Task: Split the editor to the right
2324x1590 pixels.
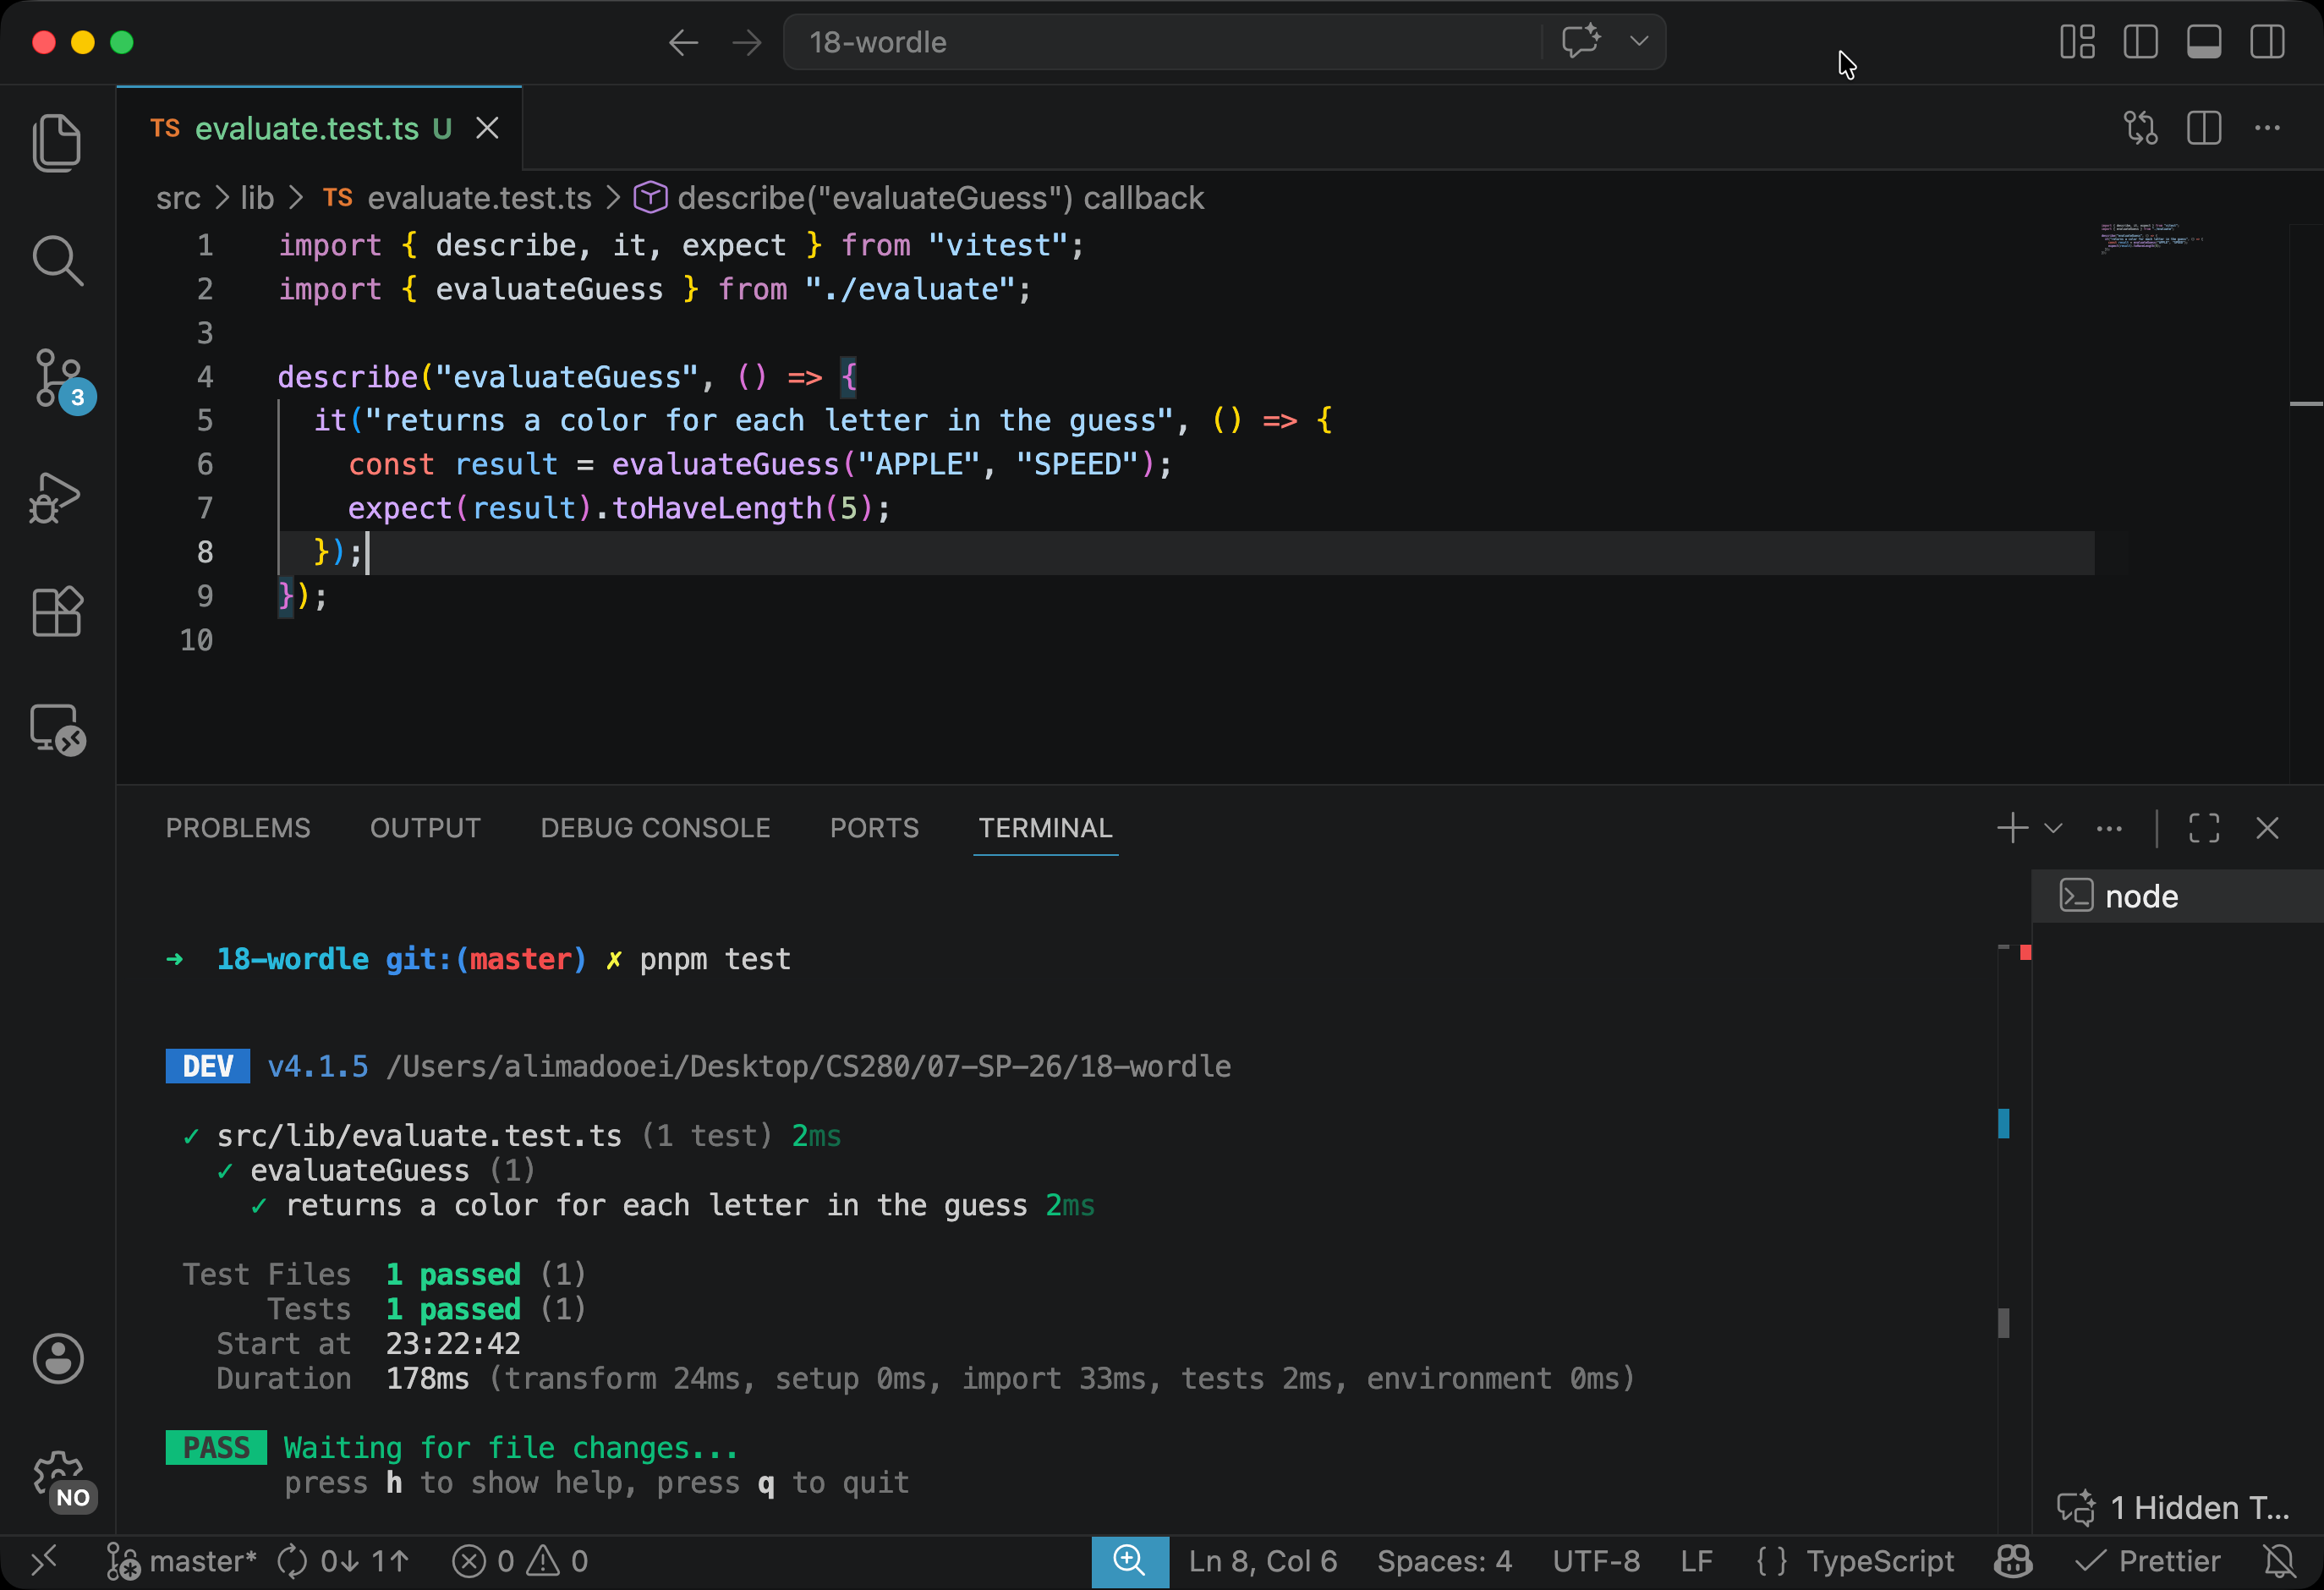Action: [x=2203, y=128]
